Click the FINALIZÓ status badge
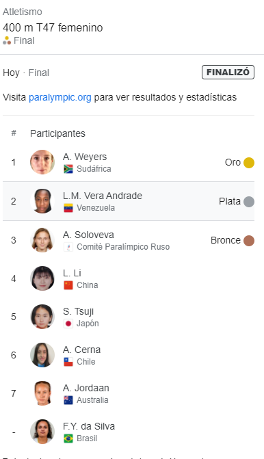The image size is (264, 459). (x=228, y=73)
